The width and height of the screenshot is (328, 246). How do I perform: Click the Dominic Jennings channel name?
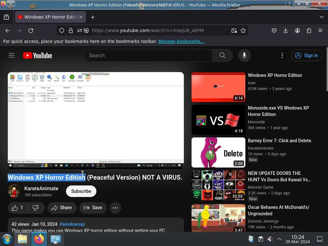(x=263, y=221)
